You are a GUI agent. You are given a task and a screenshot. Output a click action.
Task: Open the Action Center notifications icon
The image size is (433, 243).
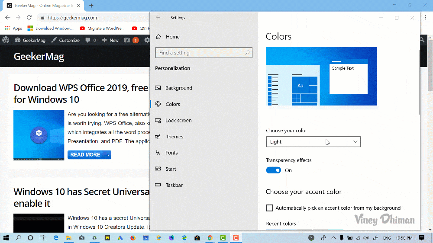(422, 238)
